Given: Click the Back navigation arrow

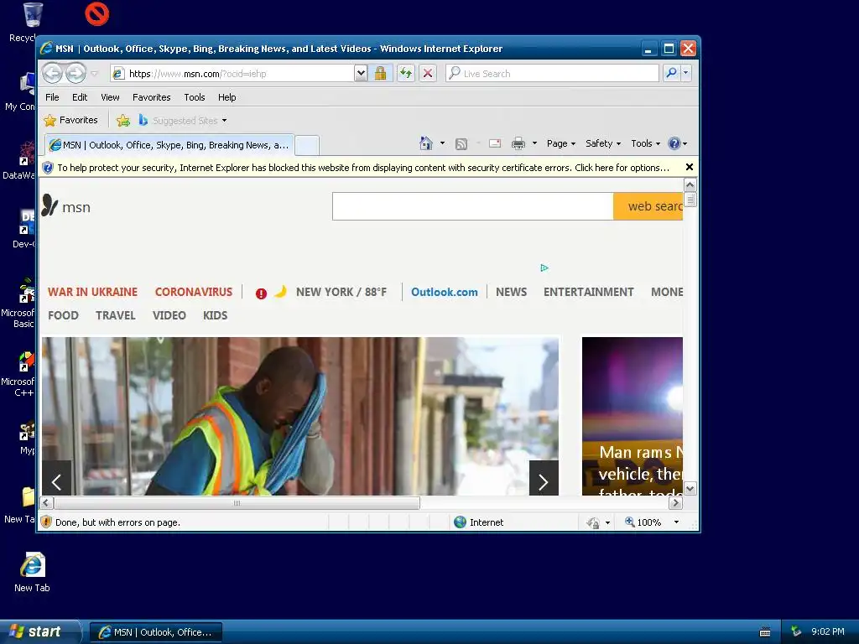Looking at the screenshot, I should [x=53, y=73].
